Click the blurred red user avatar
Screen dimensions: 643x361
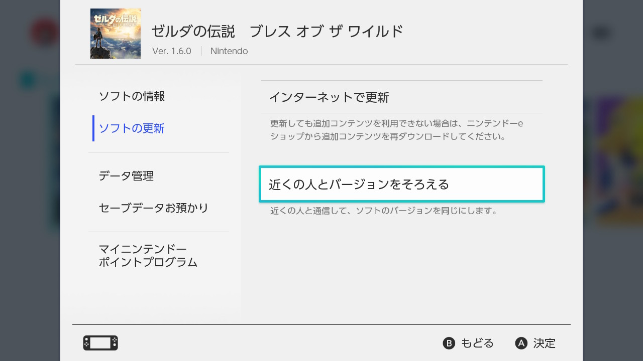click(44, 33)
